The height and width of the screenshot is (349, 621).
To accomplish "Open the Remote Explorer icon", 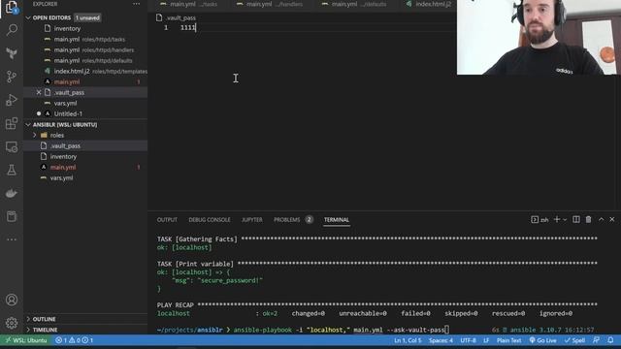I will point(12,146).
